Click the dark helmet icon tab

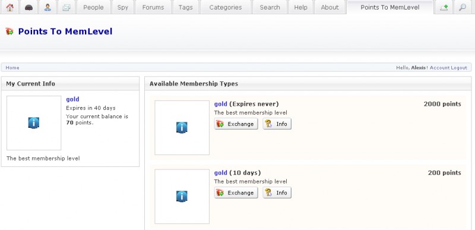[x=28, y=7]
